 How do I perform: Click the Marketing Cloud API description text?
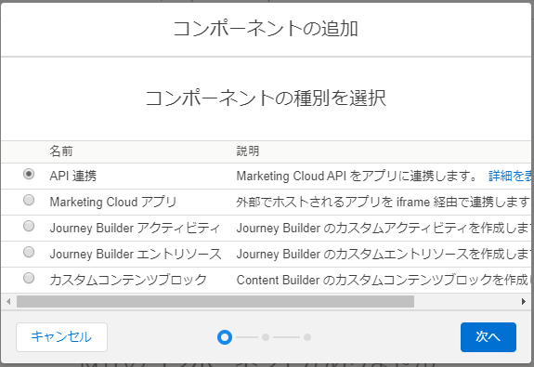[x=357, y=177]
